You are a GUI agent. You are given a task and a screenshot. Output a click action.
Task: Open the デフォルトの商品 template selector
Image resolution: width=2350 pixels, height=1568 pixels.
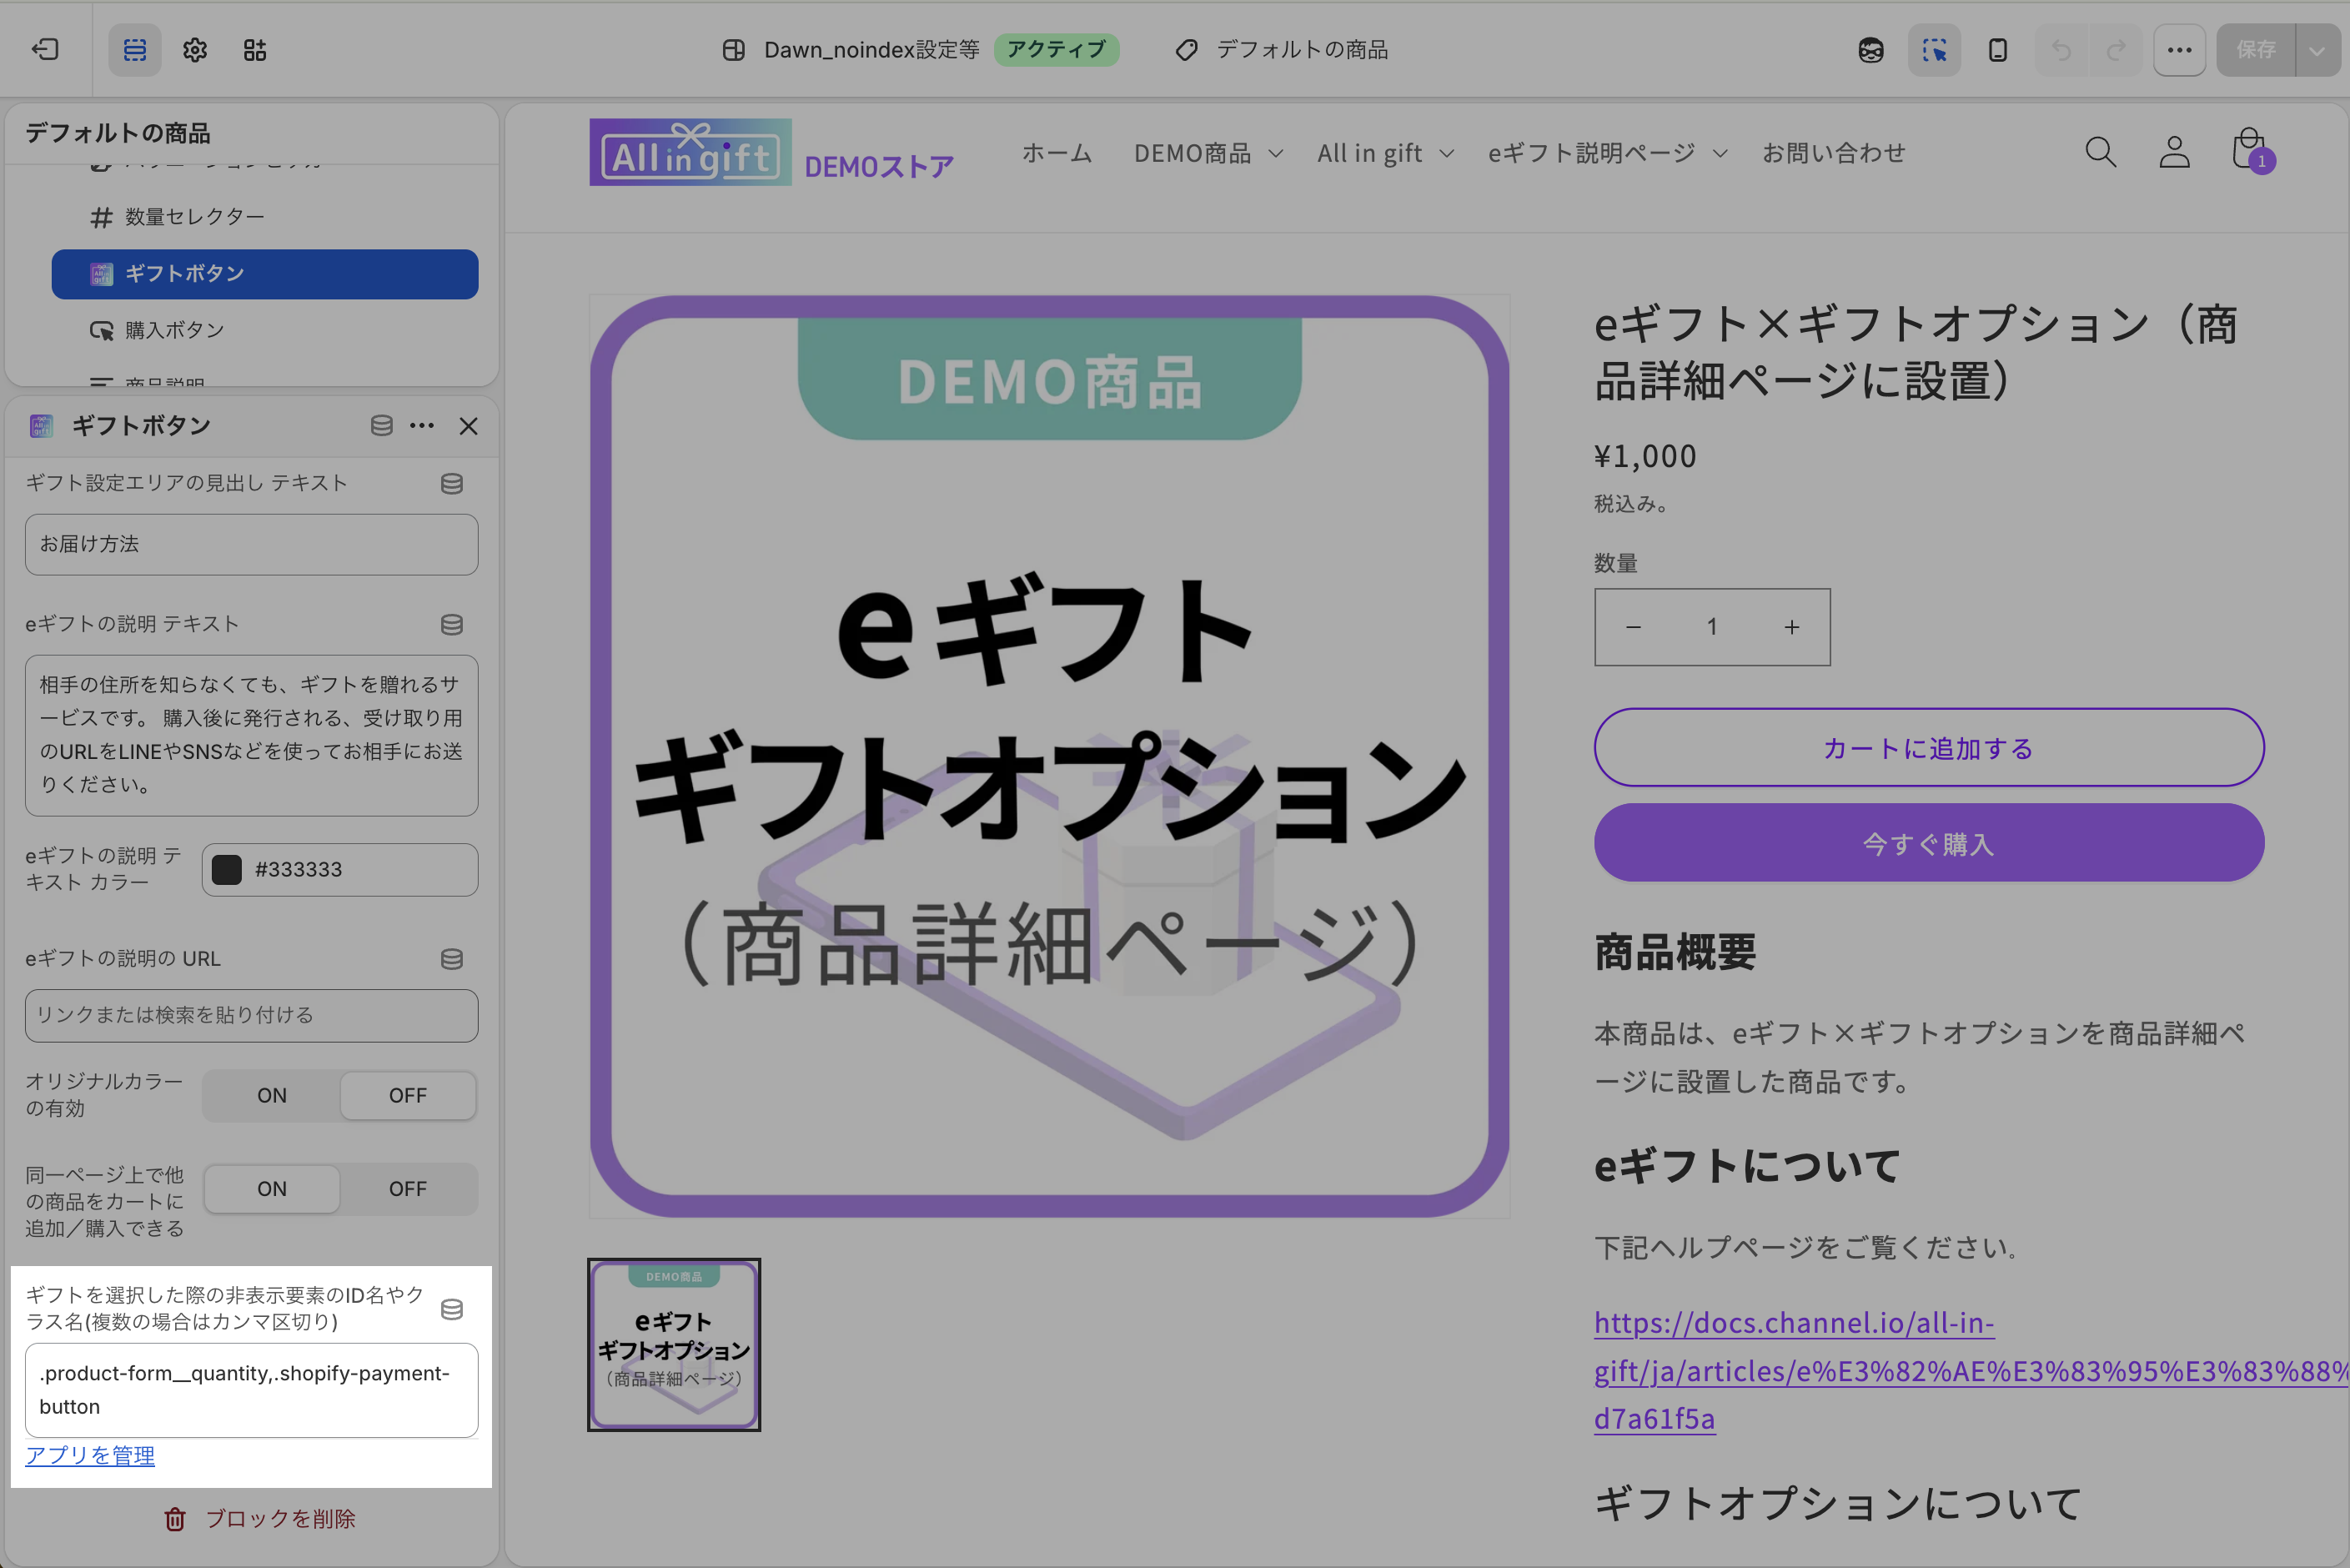point(1283,50)
